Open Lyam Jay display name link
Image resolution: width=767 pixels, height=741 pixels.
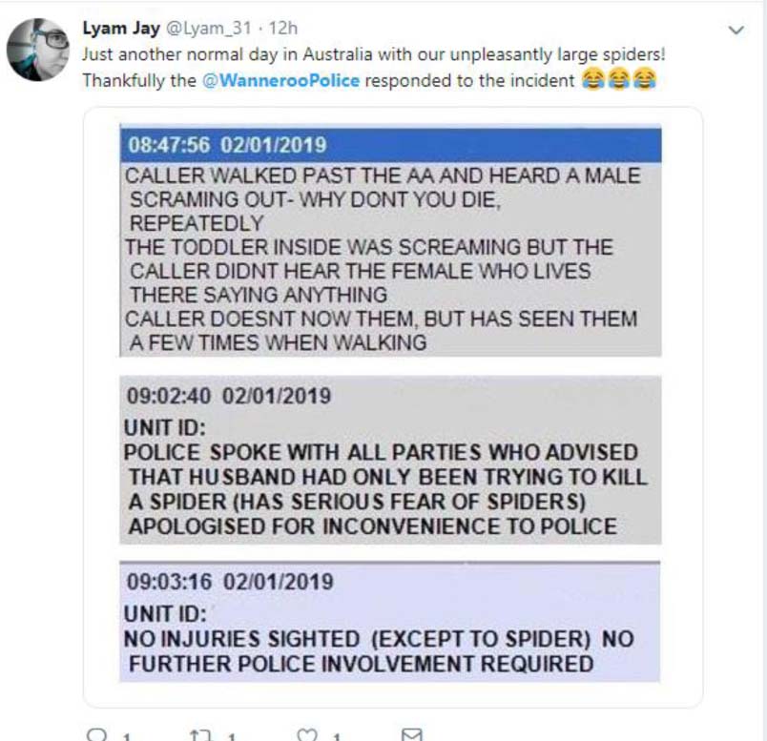coord(121,29)
